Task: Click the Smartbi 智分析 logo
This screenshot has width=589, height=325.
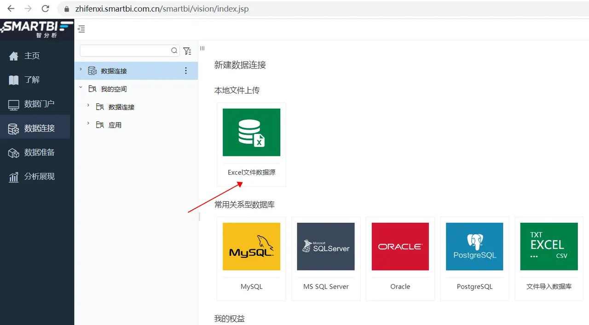Action: 37,28
